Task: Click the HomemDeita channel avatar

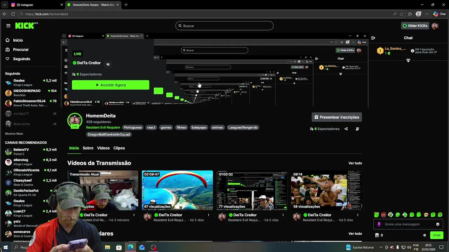Action: click(x=75, y=120)
